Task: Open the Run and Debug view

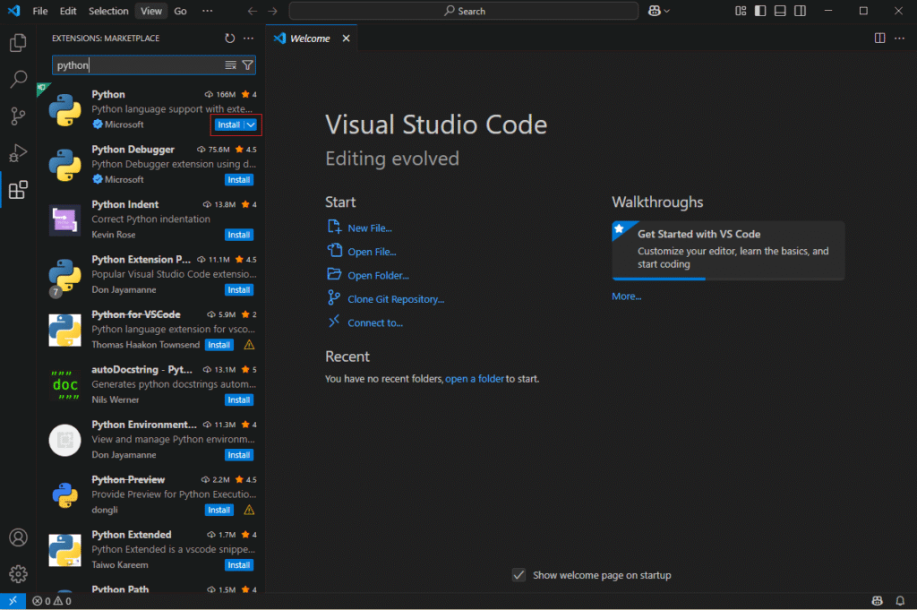Action: click(x=18, y=152)
